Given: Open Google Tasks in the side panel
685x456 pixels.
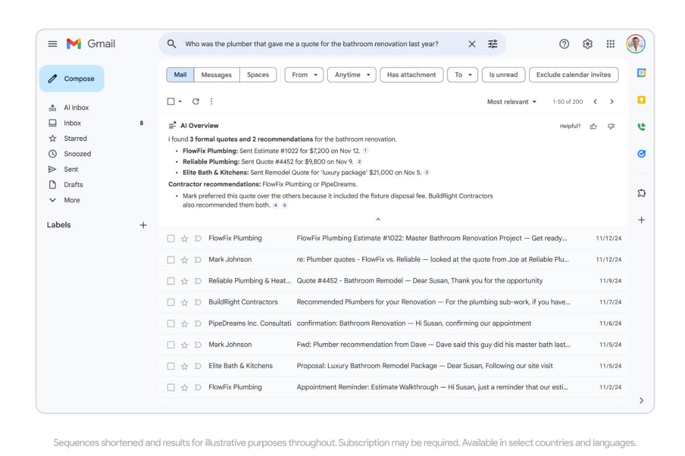Looking at the screenshot, I should coord(641,154).
